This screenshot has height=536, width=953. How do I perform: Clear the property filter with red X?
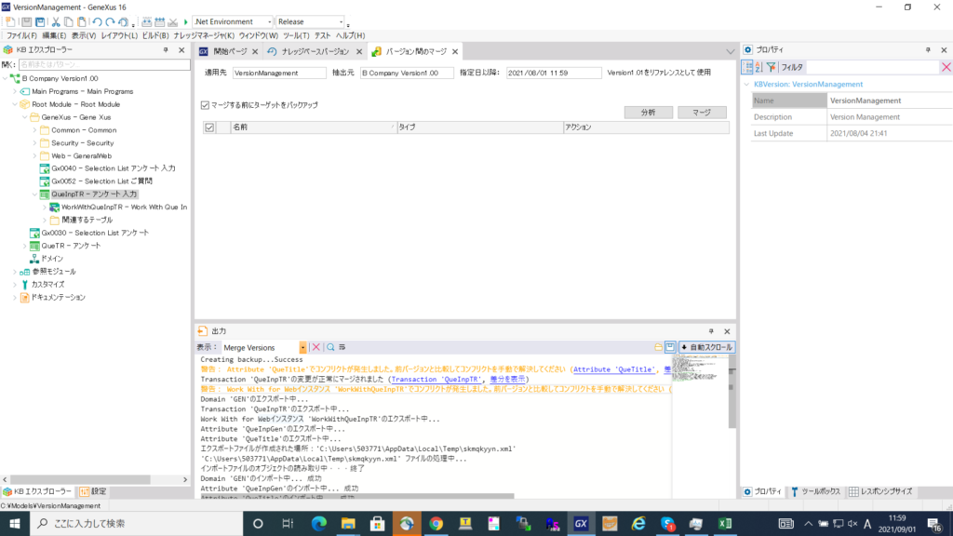(x=946, y=67)
